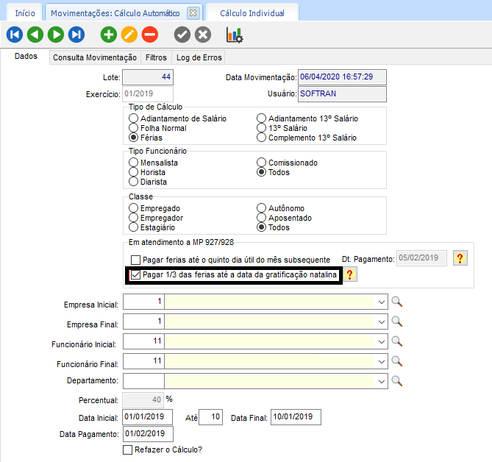Open Consulta Movimentação sub-tab

pos(95,57)
